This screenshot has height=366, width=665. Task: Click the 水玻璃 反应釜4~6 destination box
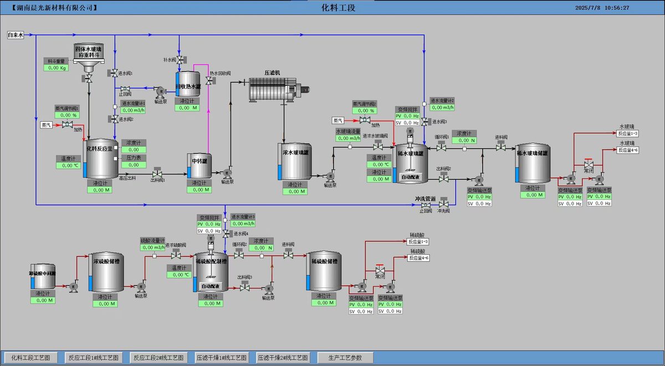(x=628, y=150)
